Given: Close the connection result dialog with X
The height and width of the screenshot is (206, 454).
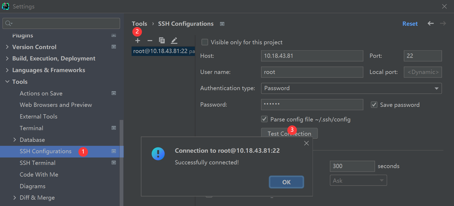Looking at the screenshot, I should (x=306, y=143).
